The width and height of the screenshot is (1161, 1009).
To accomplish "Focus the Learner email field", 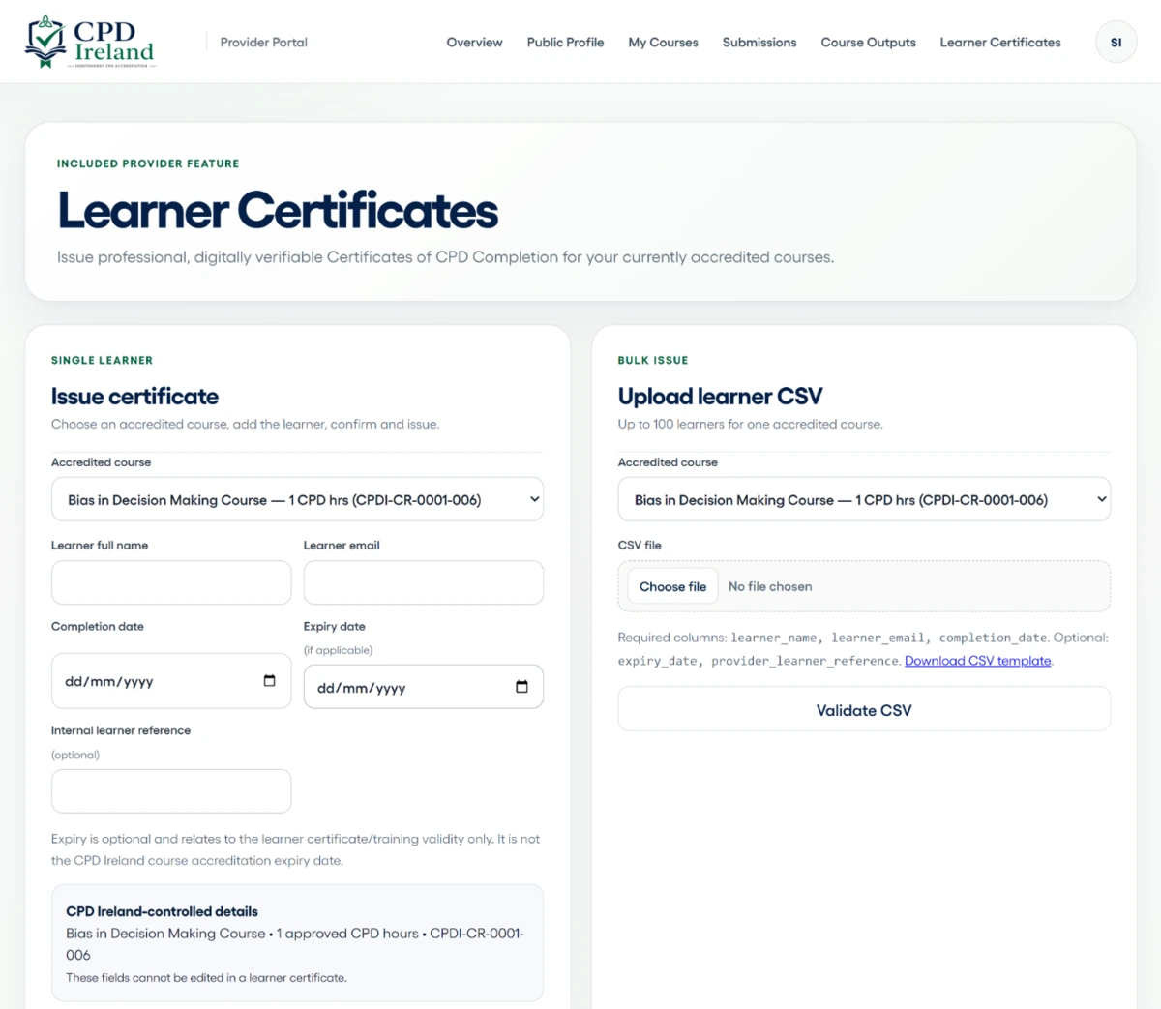I will [424, 582].
